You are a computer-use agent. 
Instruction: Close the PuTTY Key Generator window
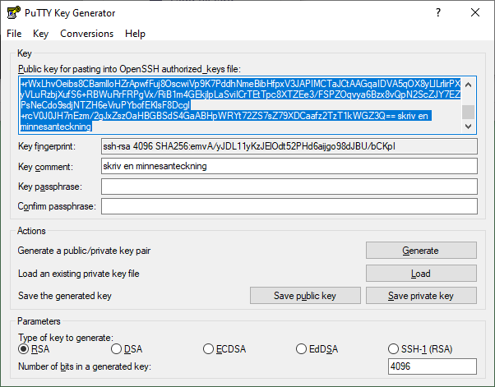475,12
